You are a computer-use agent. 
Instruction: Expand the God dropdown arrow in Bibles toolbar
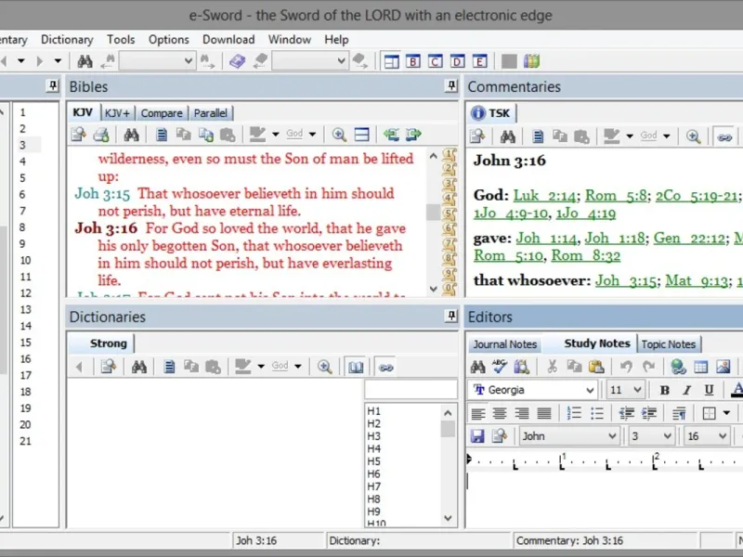point(313,135)
